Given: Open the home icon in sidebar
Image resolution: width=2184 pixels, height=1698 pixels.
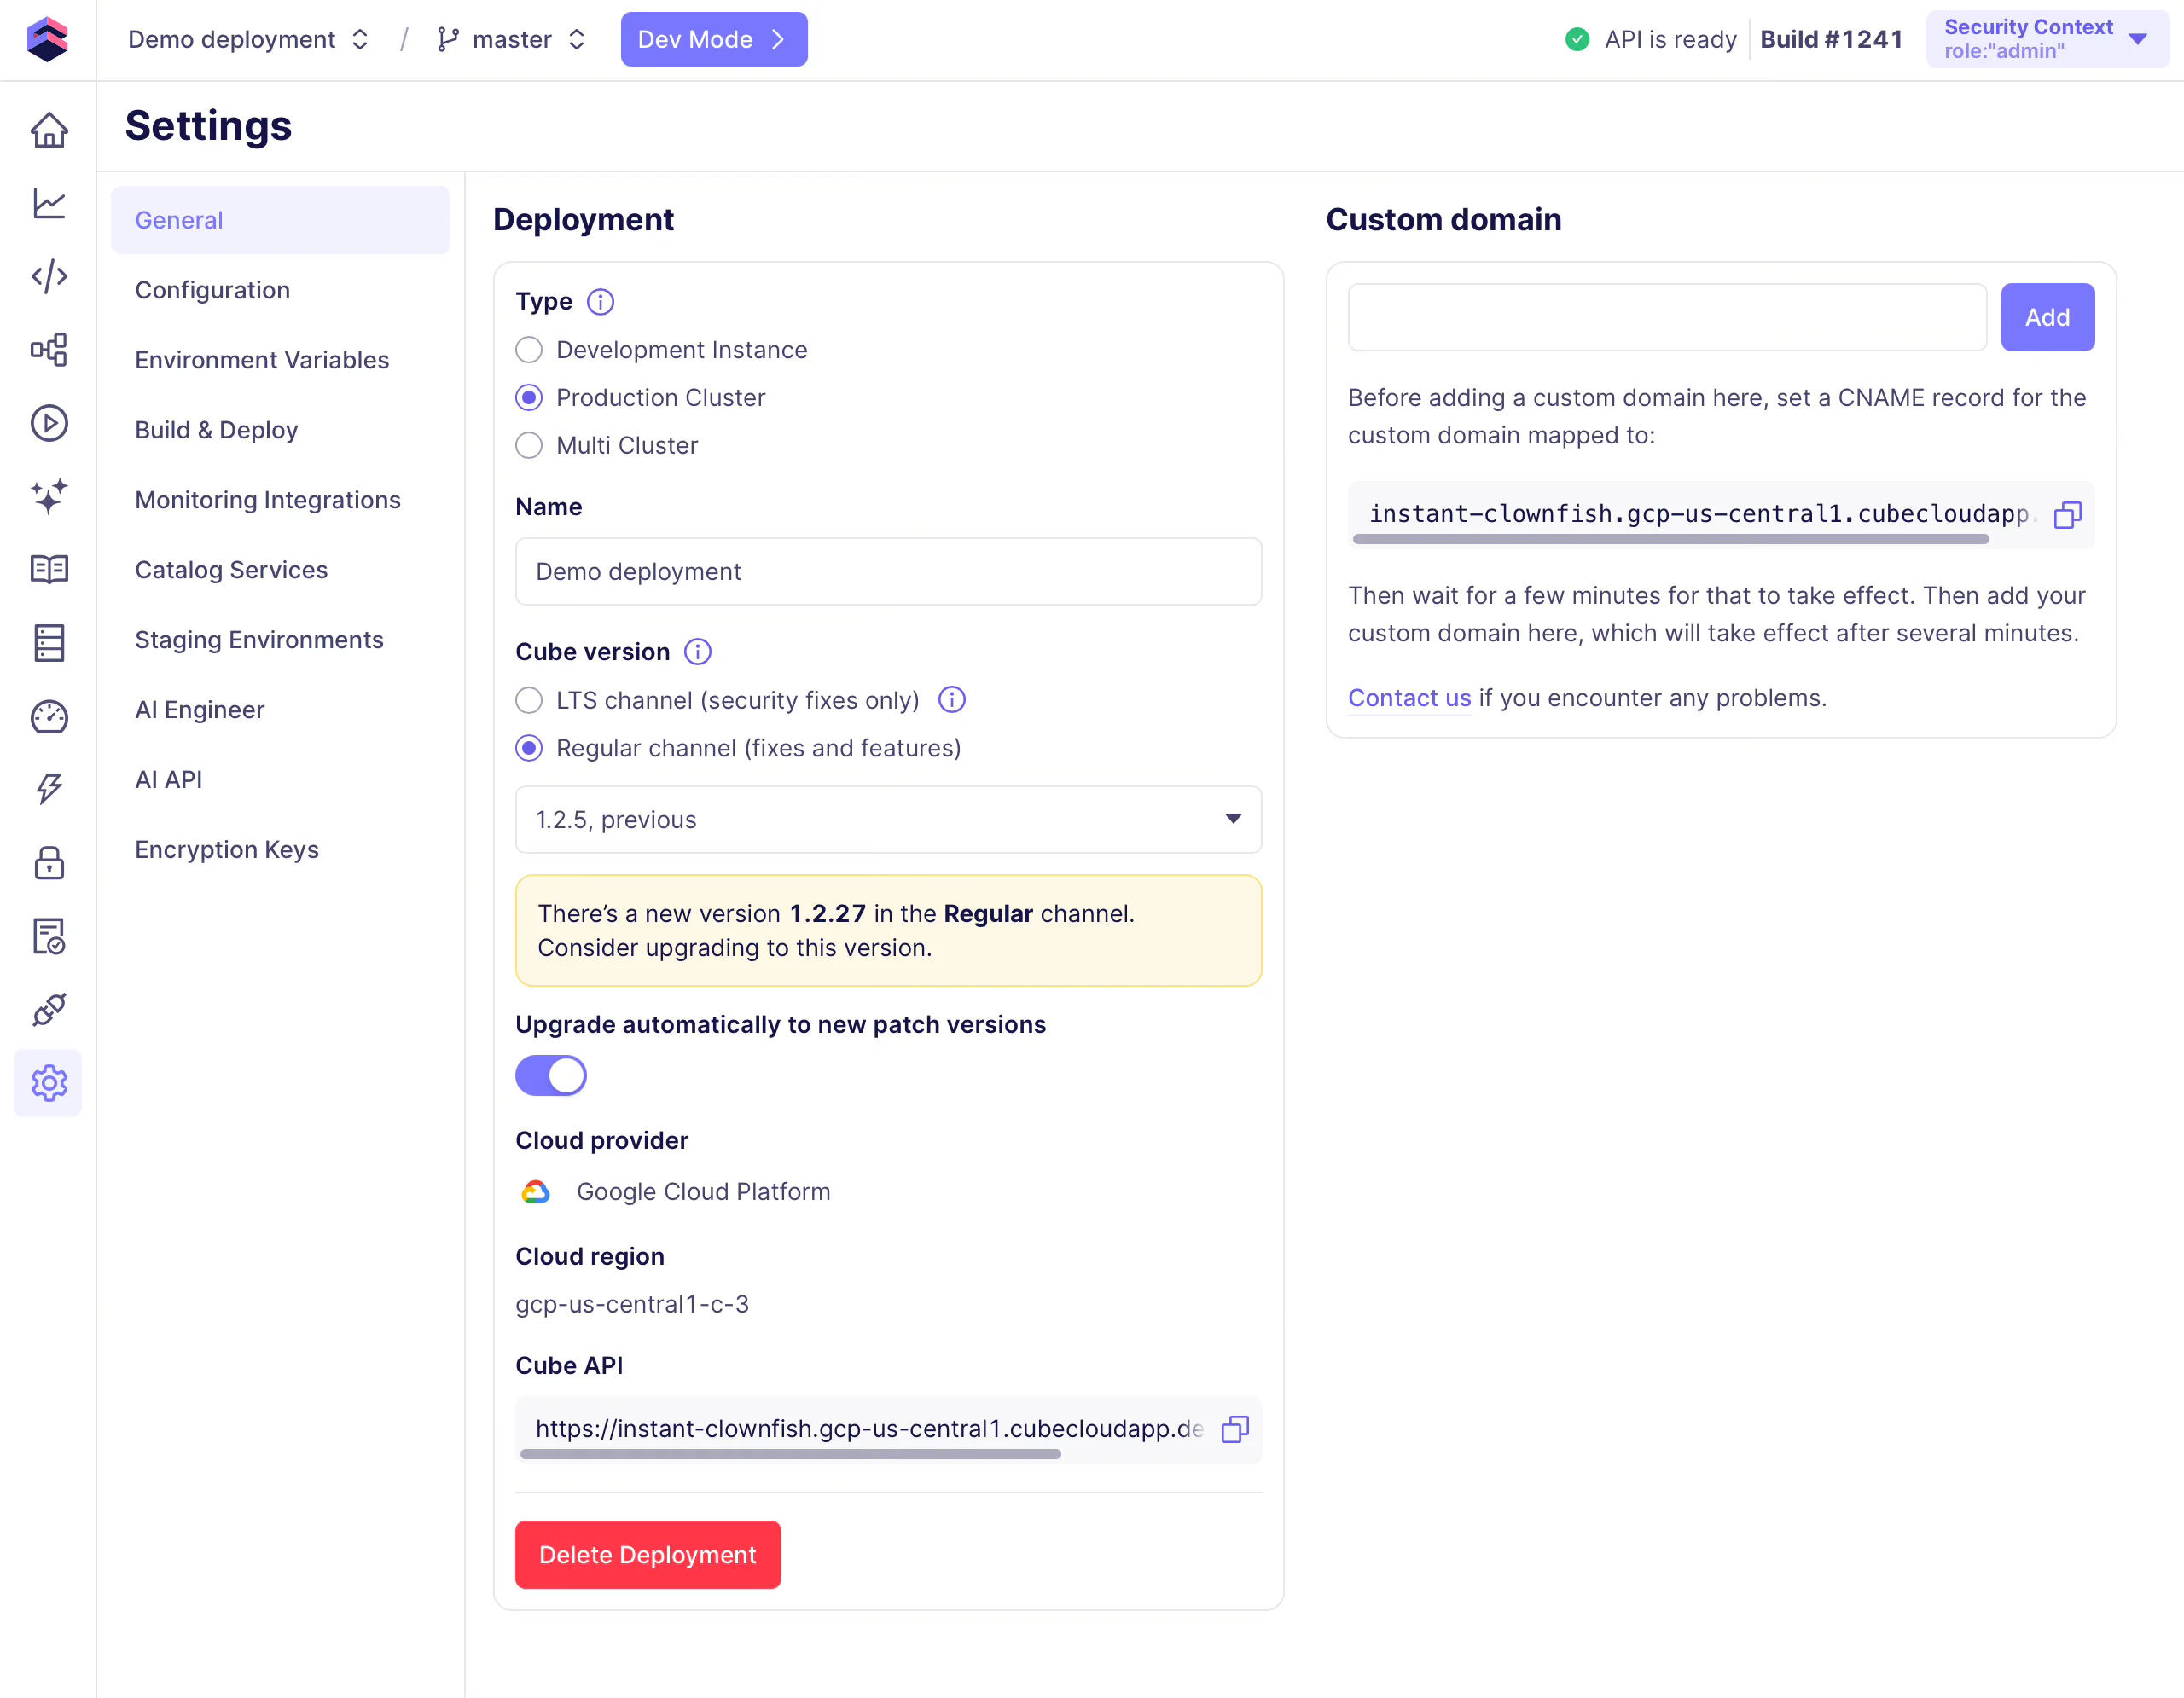Looking at the screenshot, I should pos(48,130).
